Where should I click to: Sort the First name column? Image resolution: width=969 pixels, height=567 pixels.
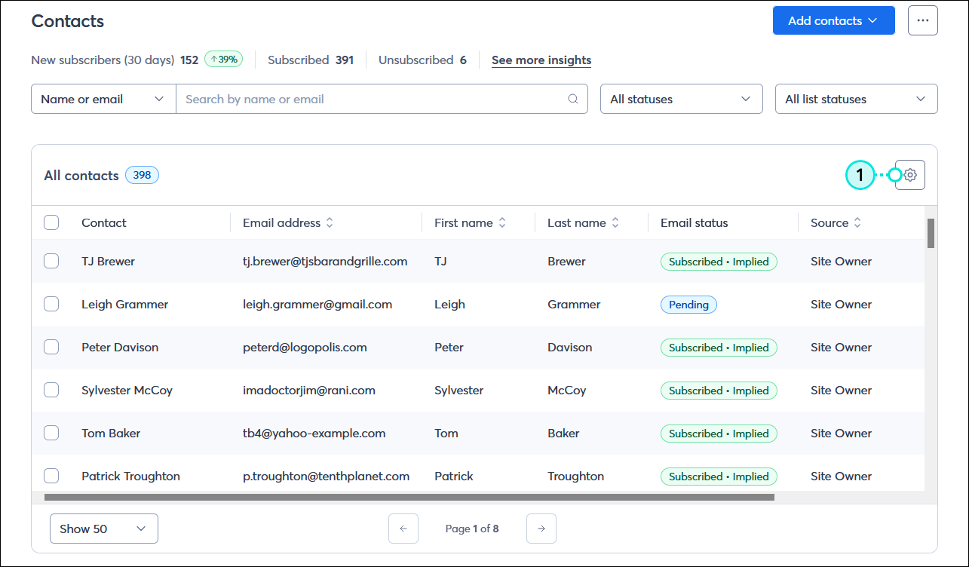point(501,222)
